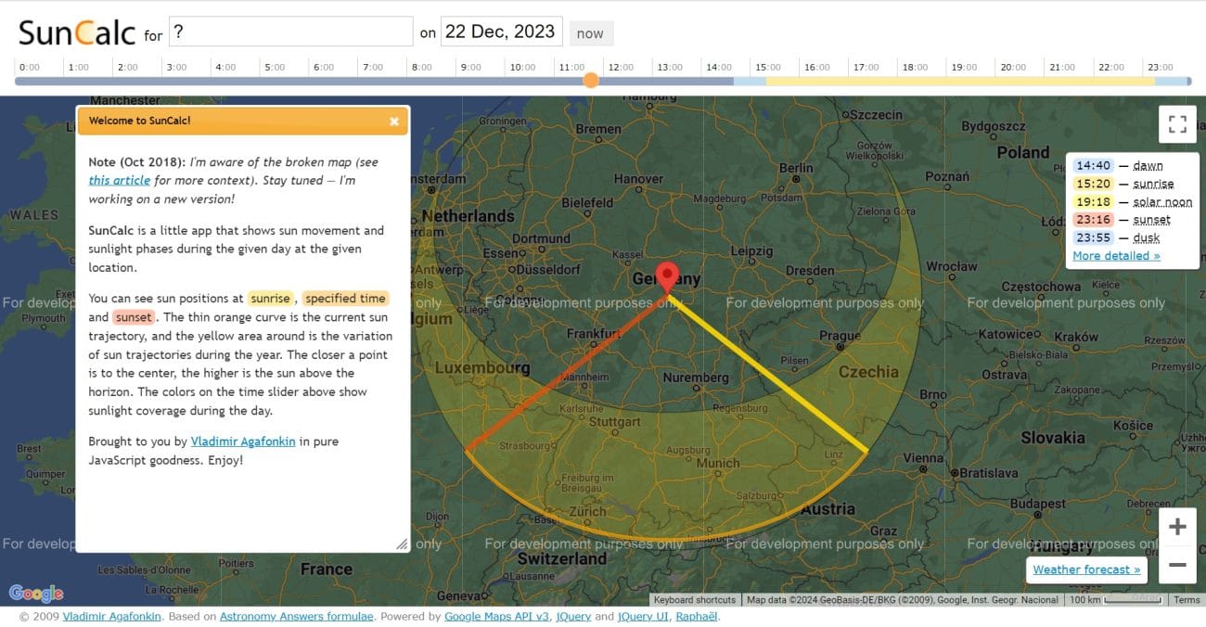Viewport: 1206px width, 627px height.
Task: Zoom in the map with plus button
Action: point(1177,527)
